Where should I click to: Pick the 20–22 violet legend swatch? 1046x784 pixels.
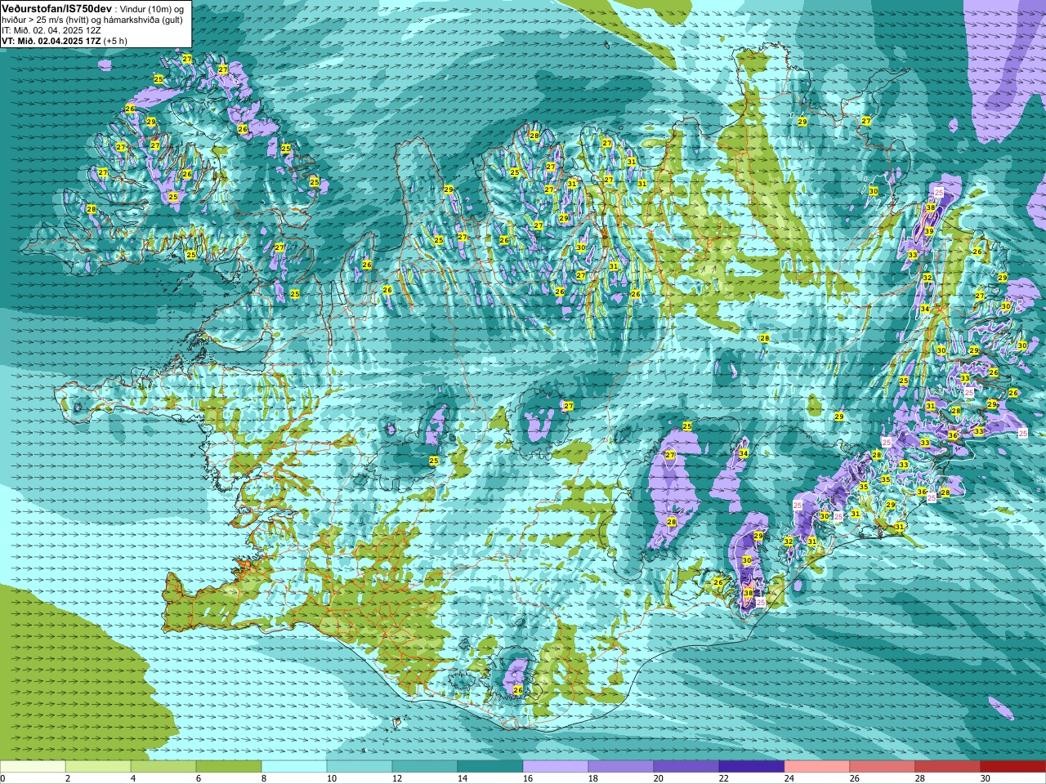[686, 767]
